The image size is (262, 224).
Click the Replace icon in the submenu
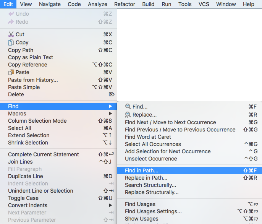(x=128, y=115)
